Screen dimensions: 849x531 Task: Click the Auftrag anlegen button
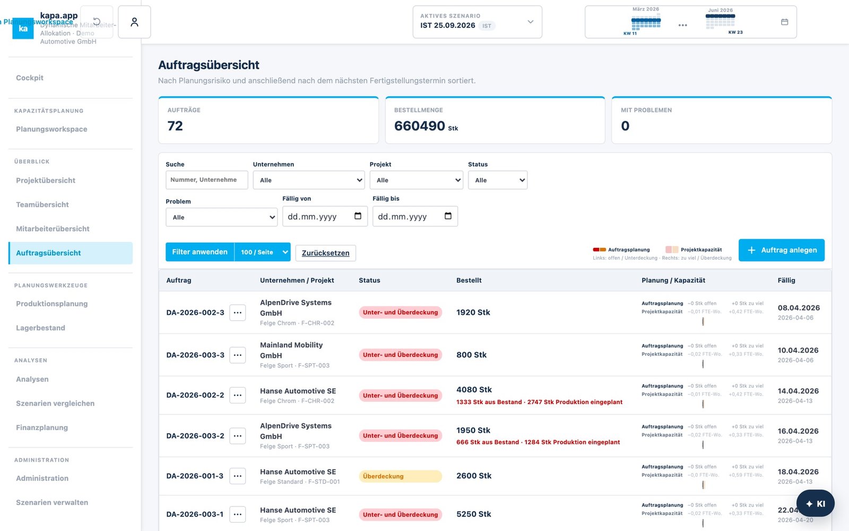(x=782, y=250)
